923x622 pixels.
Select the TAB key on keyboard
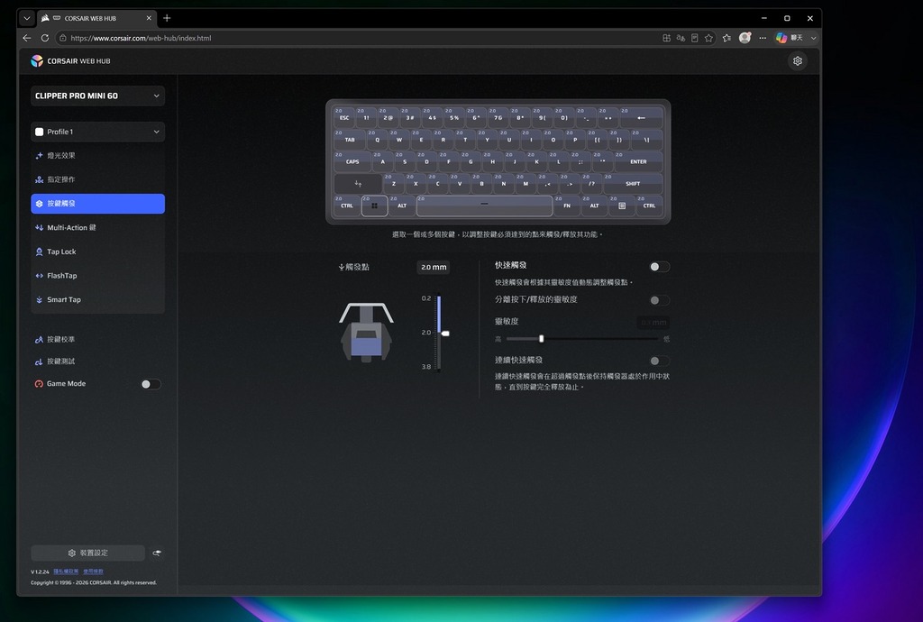[x=350, y=140]
